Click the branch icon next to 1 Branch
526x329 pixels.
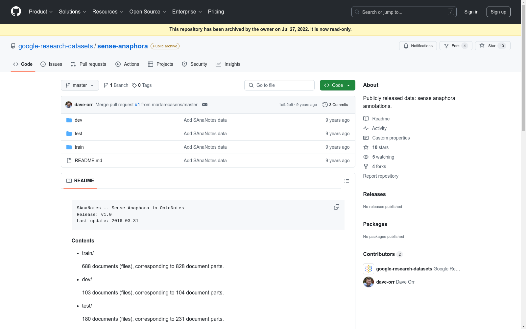point(106,85)
